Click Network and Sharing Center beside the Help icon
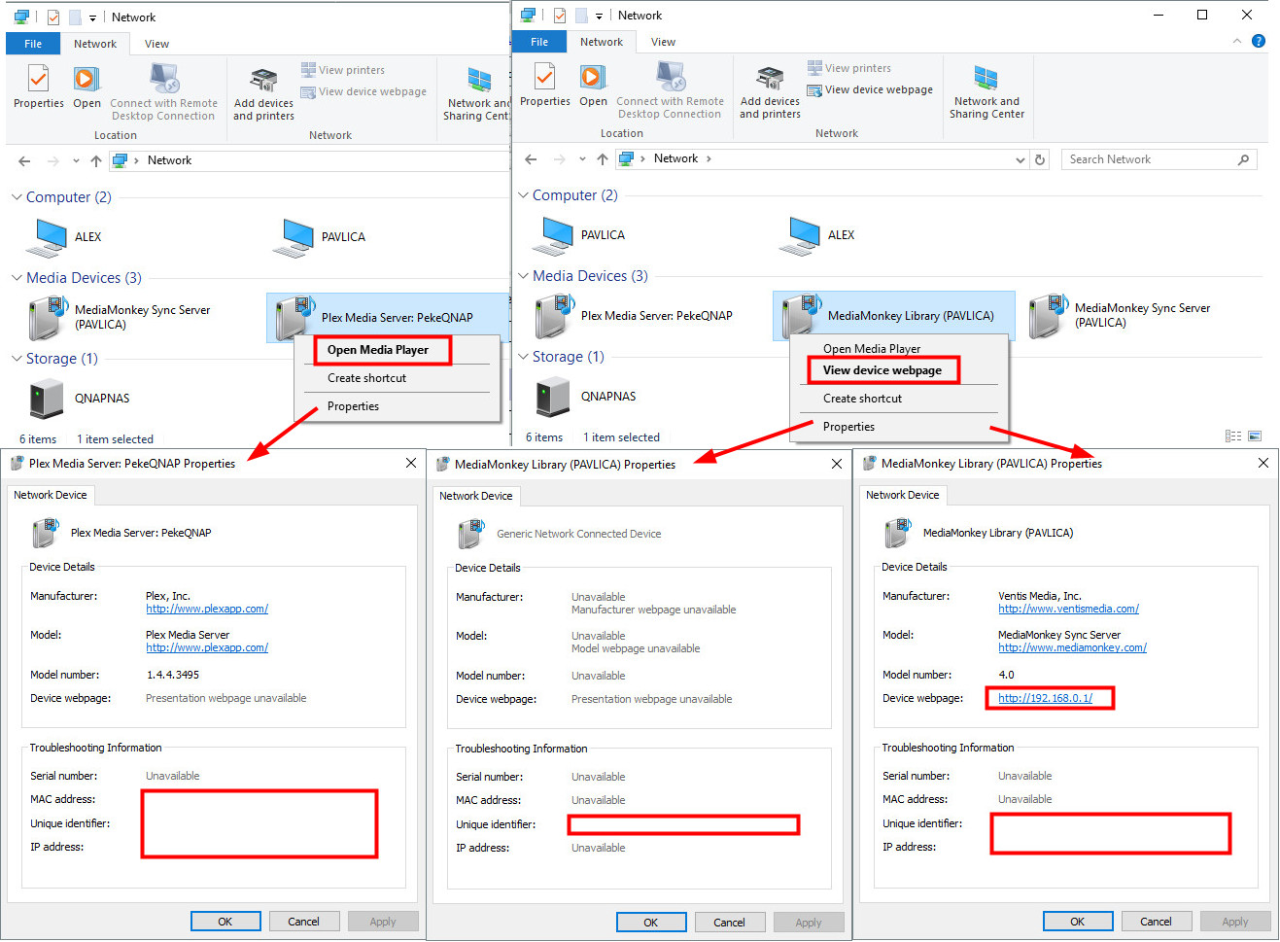This screenshot has width=1280, height=942. [x=986, y=91]
